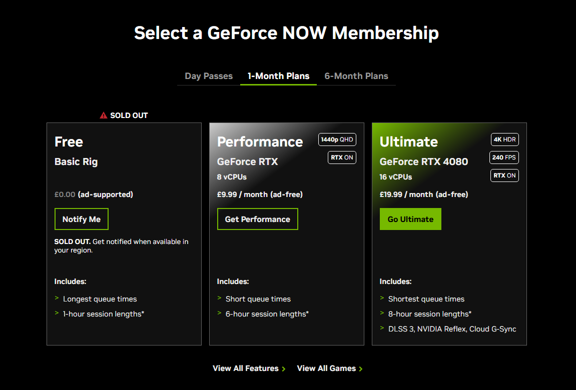Click the 240 FPS badge
The image size is (576, 390).
point(503,157)
